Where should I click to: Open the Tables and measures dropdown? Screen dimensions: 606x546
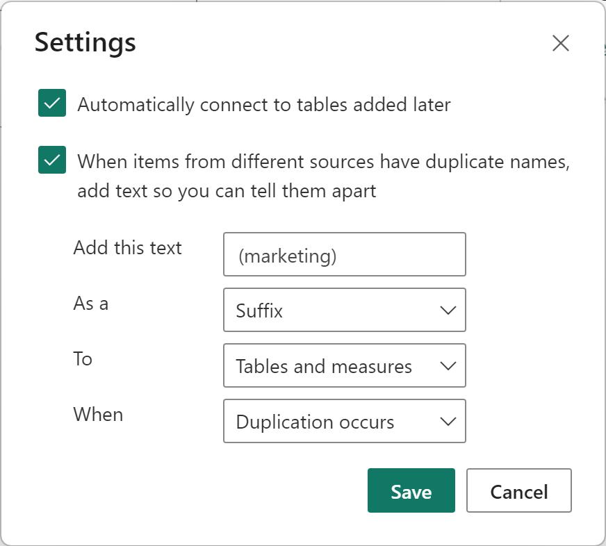(345, 365)
